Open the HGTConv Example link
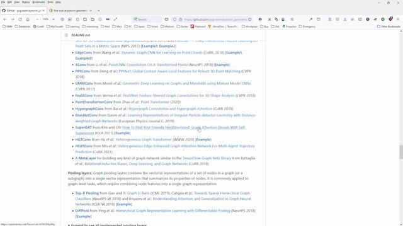This screenshot has width=403, height=226. click(203, 139)
